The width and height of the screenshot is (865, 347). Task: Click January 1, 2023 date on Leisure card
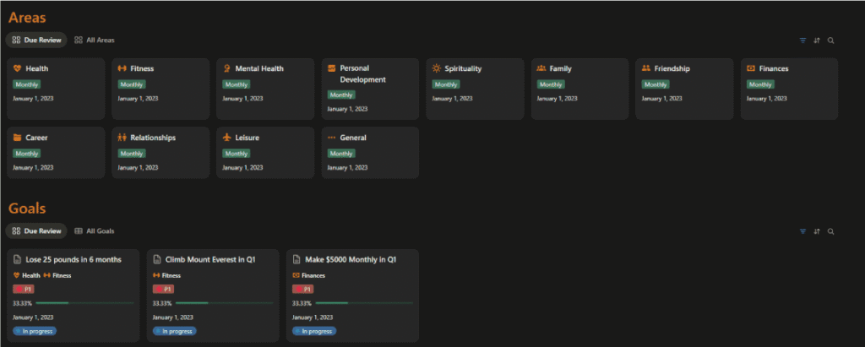(242, 167)
